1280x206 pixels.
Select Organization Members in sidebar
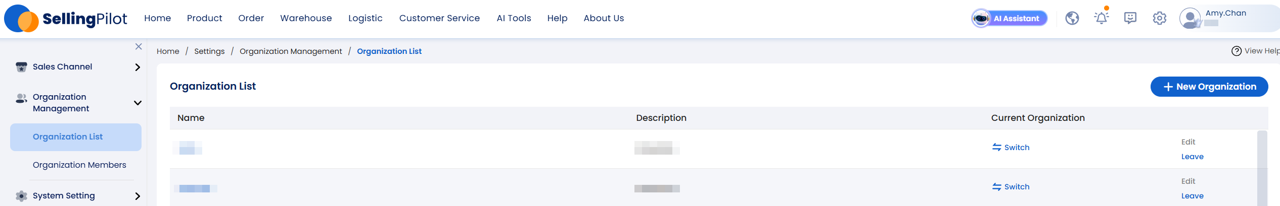79,165
